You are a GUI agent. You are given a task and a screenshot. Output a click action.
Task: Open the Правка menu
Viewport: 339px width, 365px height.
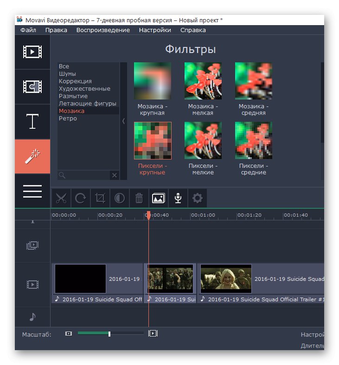[56, 30]
